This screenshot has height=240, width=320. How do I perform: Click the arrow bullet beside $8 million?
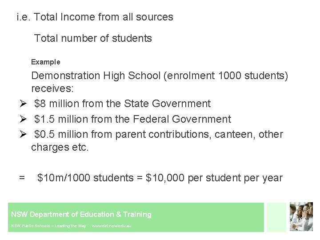[x=23, y=104]
